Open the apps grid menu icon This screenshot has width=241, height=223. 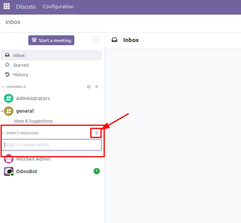tap(7, 6)
